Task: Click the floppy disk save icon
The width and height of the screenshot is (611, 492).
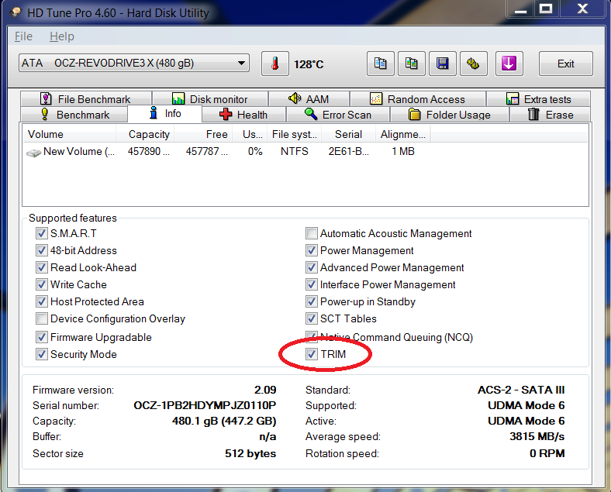Action: [442, 64]
